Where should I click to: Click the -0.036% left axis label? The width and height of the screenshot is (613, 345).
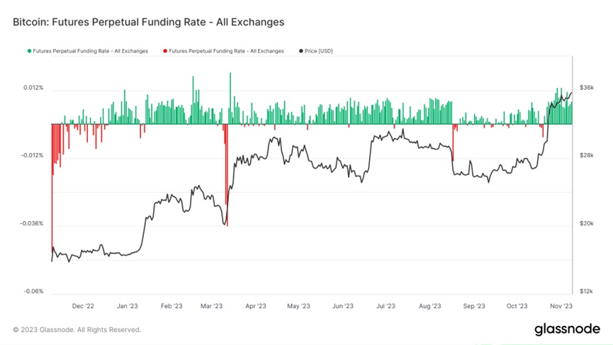click(x=32, y=224)
